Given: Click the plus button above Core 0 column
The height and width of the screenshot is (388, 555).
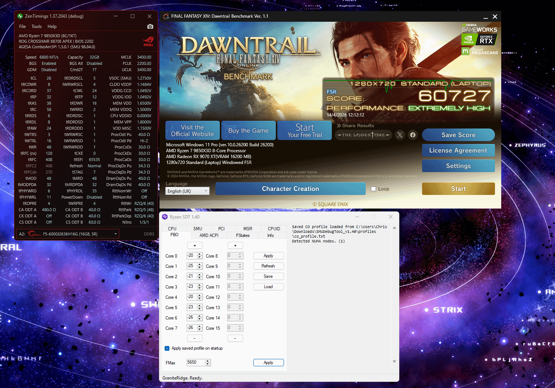Looking at the screenshot, I should coord(194,245).
